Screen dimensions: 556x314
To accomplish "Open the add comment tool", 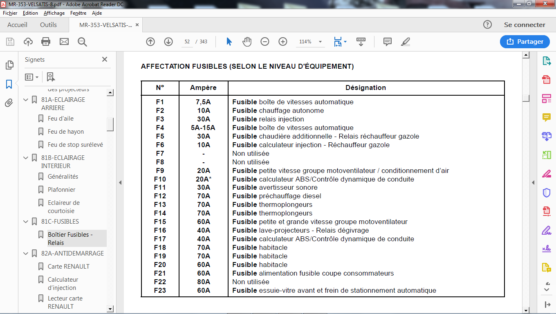I will (x=388, y=42).
